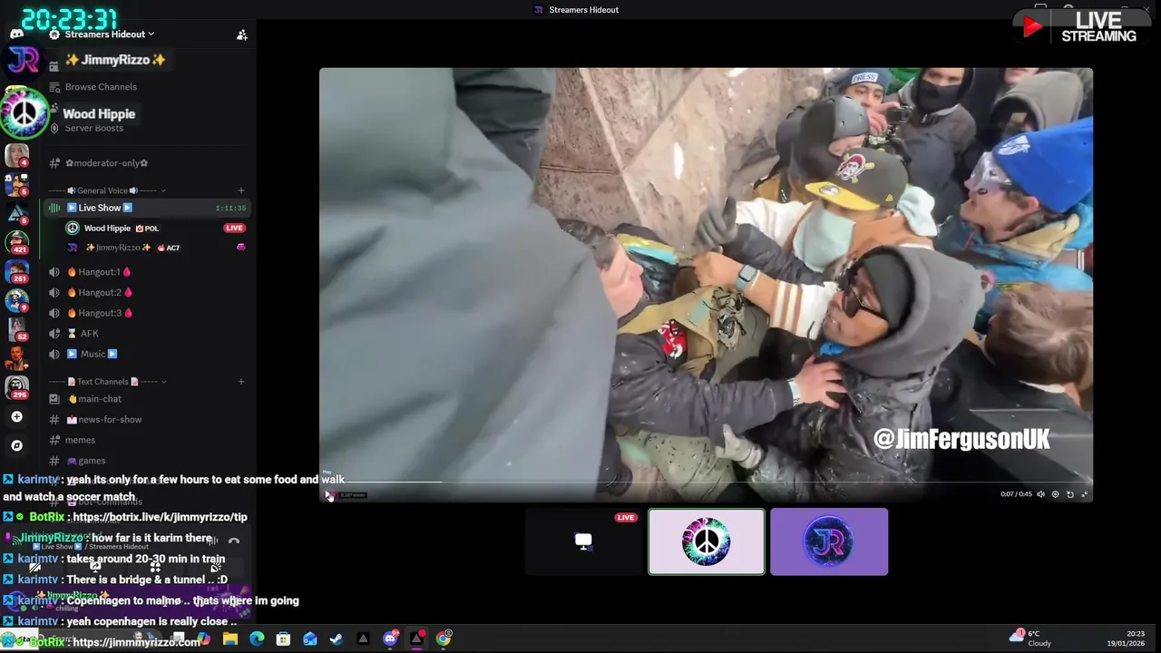The image size is (1161, 653).
Task: Select the LIVE screen share tile
Action: 583,541
